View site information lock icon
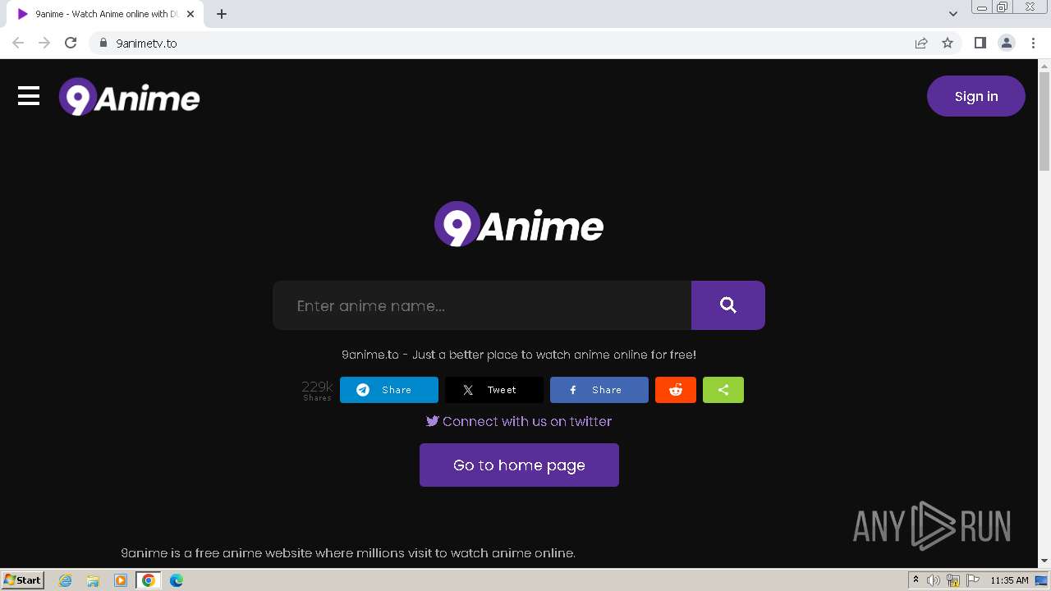 pyautogui.click(x=103, y=43)
